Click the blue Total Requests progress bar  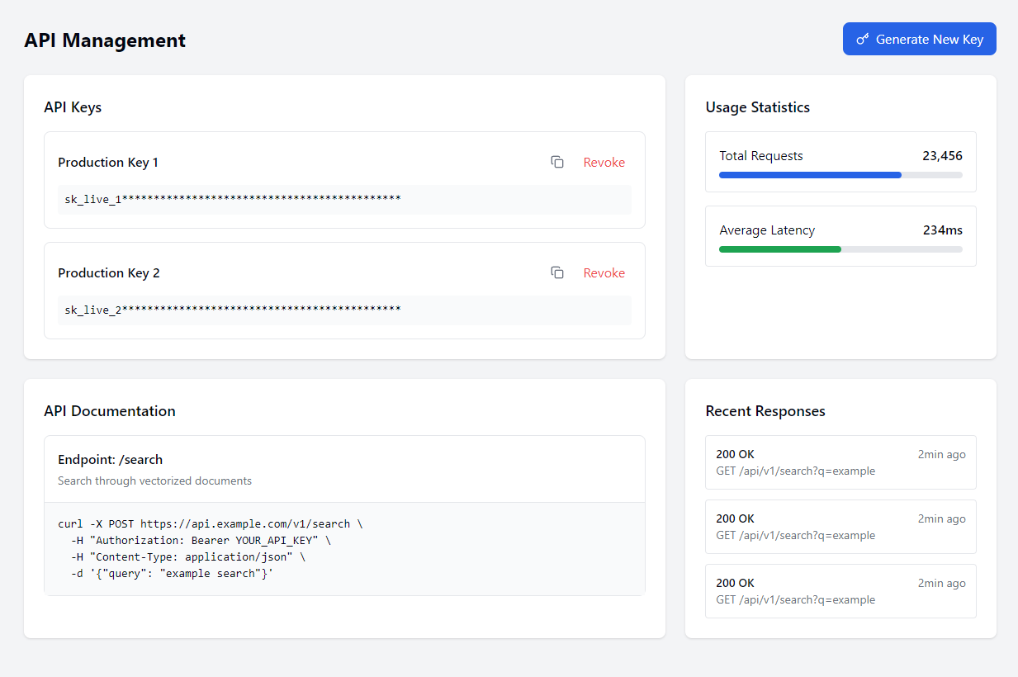pos(809,175)
